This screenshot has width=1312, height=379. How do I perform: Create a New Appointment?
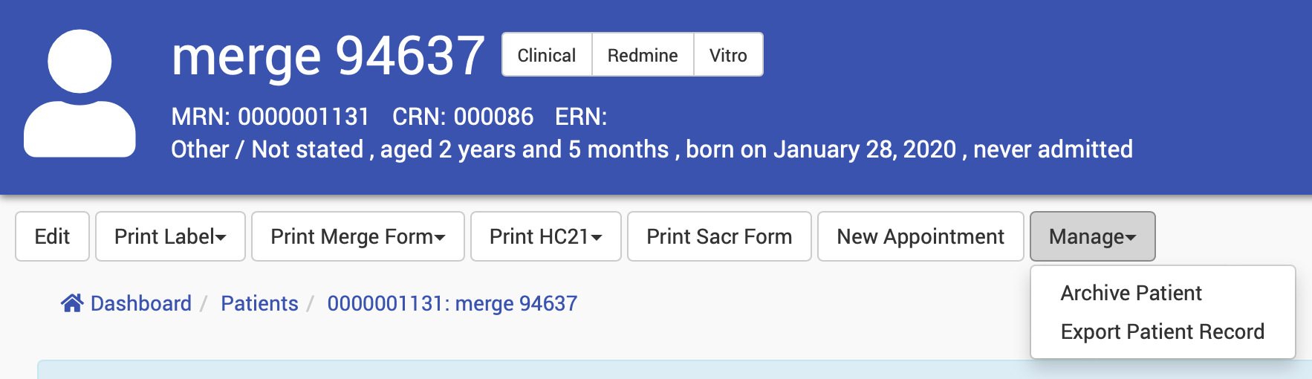920,236
